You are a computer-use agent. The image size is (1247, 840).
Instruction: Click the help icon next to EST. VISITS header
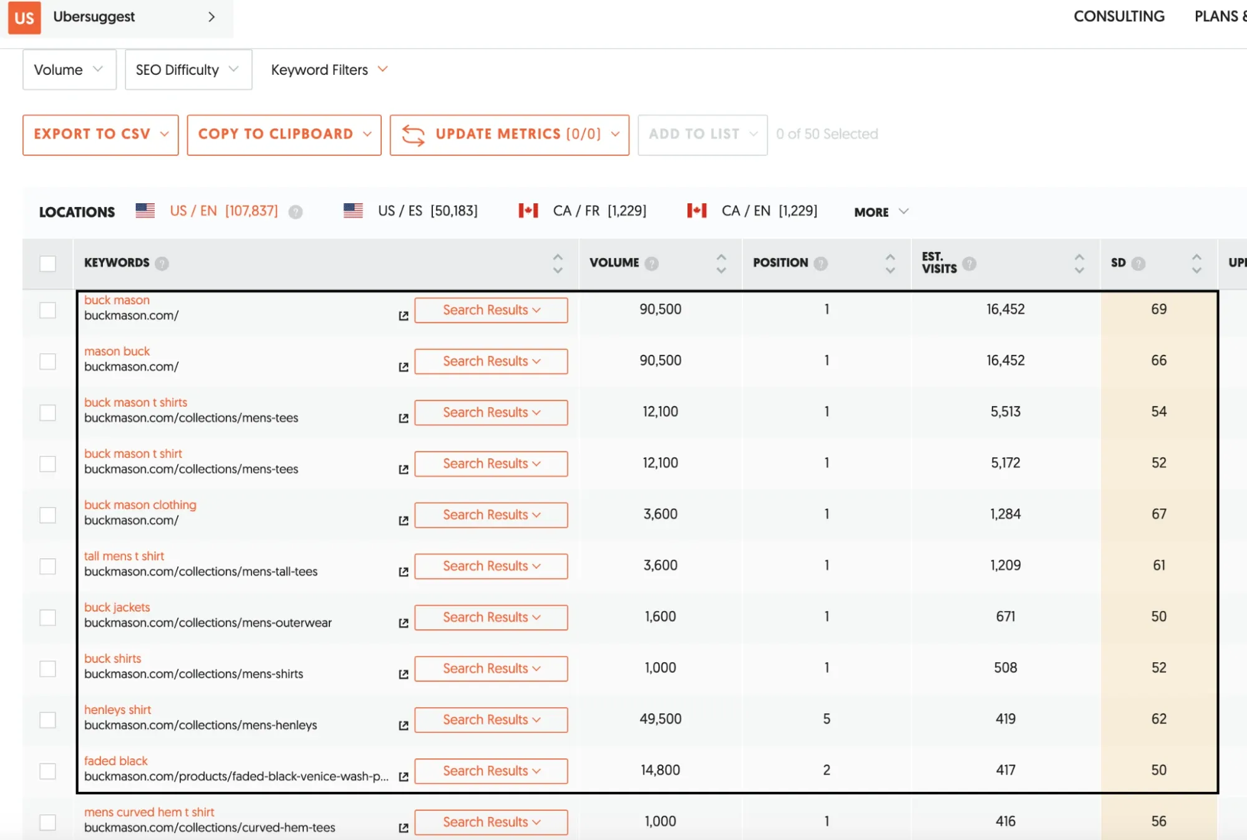pos(969,263)
